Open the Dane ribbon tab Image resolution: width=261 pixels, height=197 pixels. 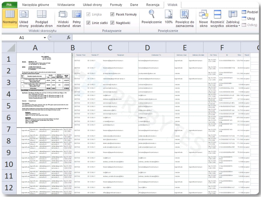click(134, 5)
